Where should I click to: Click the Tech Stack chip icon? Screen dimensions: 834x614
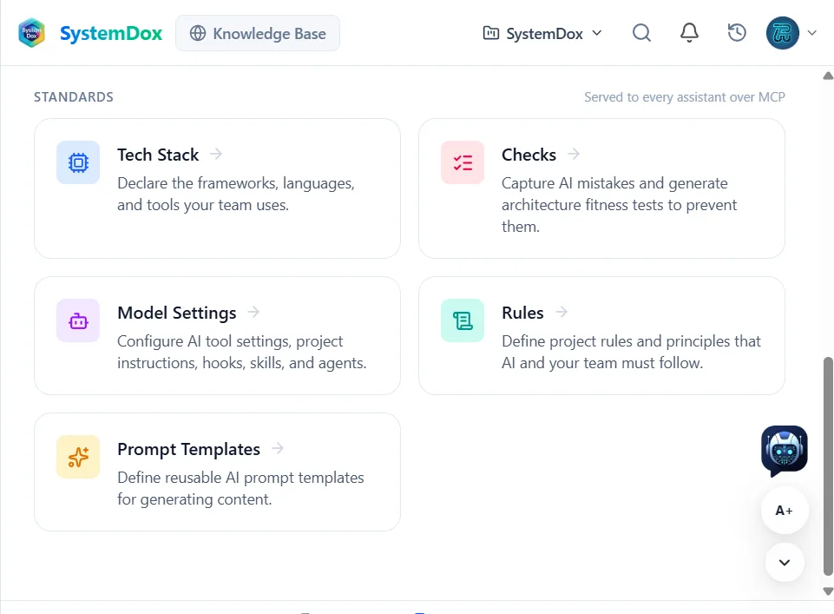(x=78, y=162)
